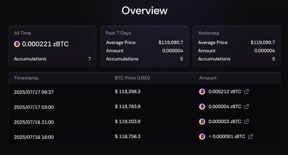The width and height of the screenshot is (288, 155).
Task: Click the 0.000221 zBTC total amount
Action: tap(45, 44)
